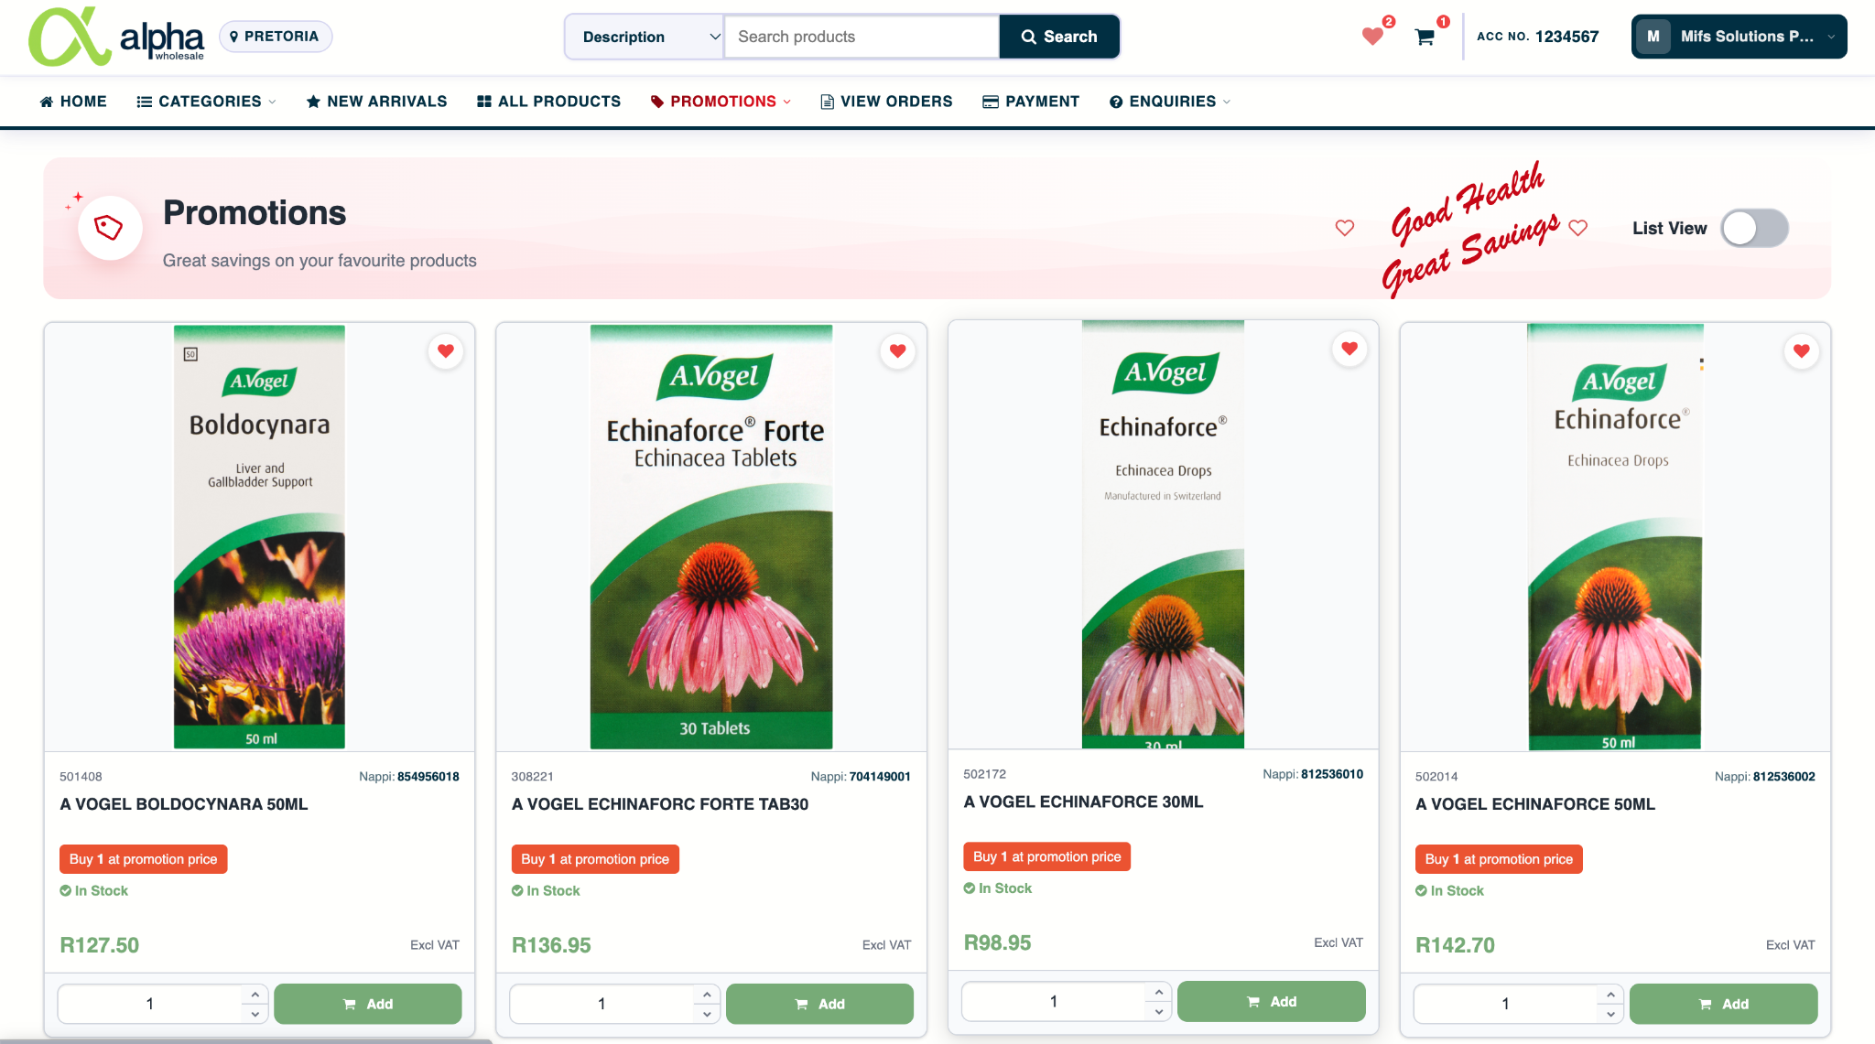Click the Search button
The width and height of the screenshot is (1875, 1044).
pyautogui.click(x=1059, y=37)
